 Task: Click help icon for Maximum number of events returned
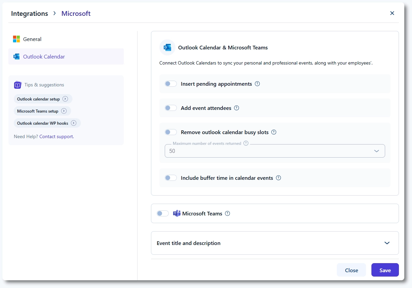[246, 143]
